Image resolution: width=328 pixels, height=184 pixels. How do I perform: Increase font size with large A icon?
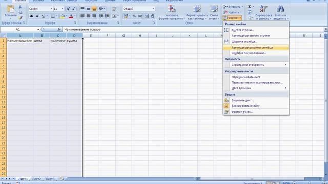(68, 9)
